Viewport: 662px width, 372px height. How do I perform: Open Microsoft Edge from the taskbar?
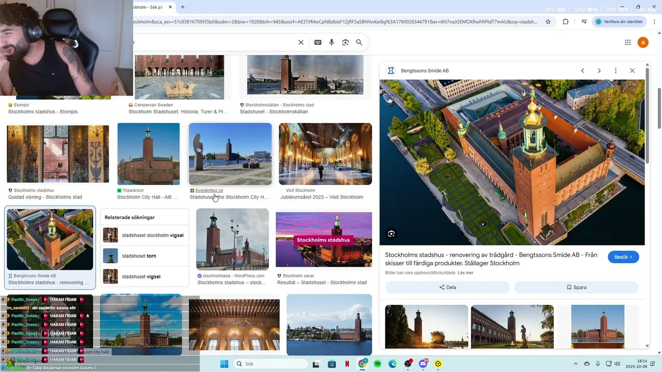pos(393,364)
